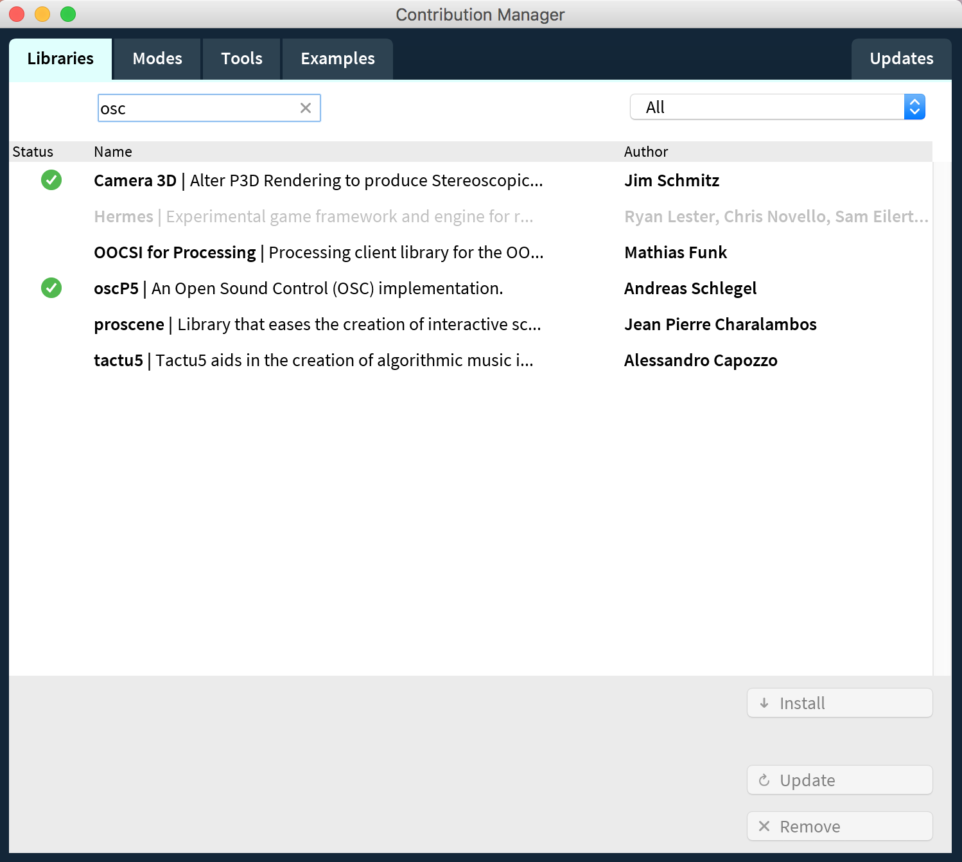Click the green installed checkmark for Camera 3D
This screenshot has height=862, width=962.
[51, 180]
